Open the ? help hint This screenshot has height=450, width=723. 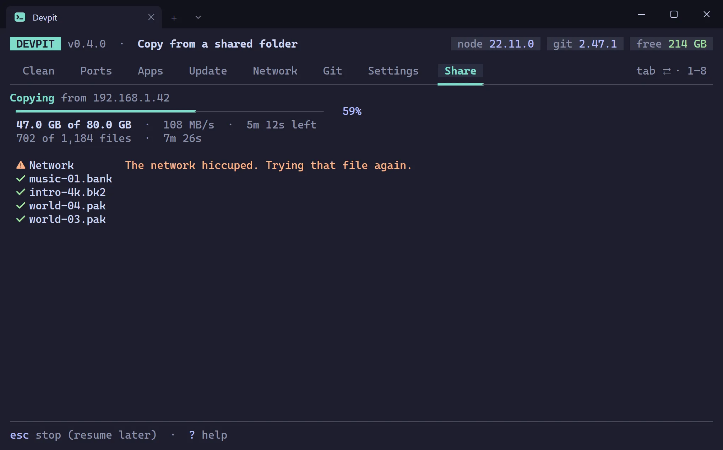coord(208,435)
